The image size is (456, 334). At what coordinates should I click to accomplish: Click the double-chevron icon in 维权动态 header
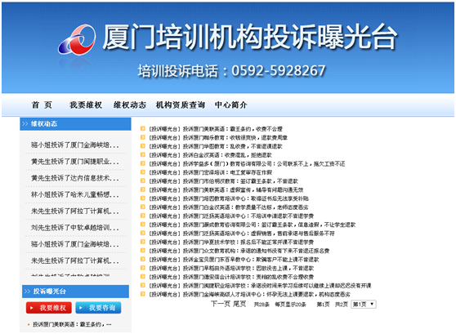pyautogui.click(x=25, y=124)
